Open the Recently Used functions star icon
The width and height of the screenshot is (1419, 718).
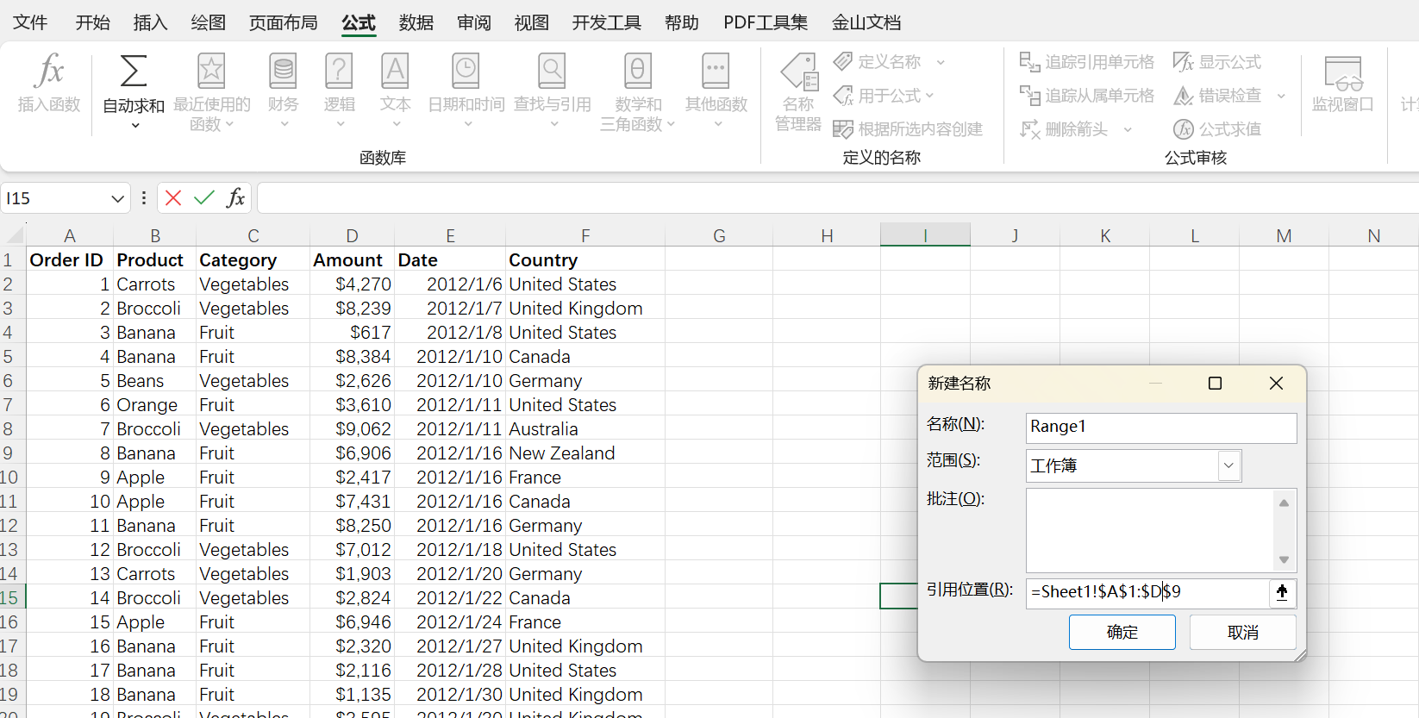click(211, 72)
